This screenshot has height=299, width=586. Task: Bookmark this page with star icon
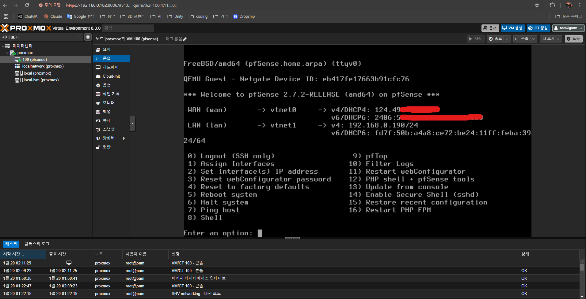point(537,5)
